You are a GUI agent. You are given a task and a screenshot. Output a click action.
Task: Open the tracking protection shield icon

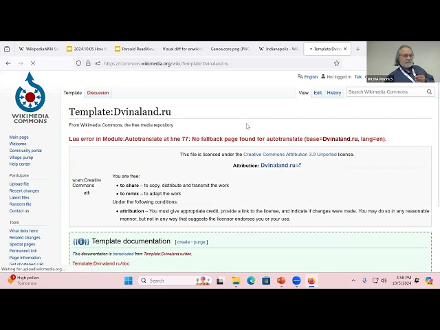point(78,63)
